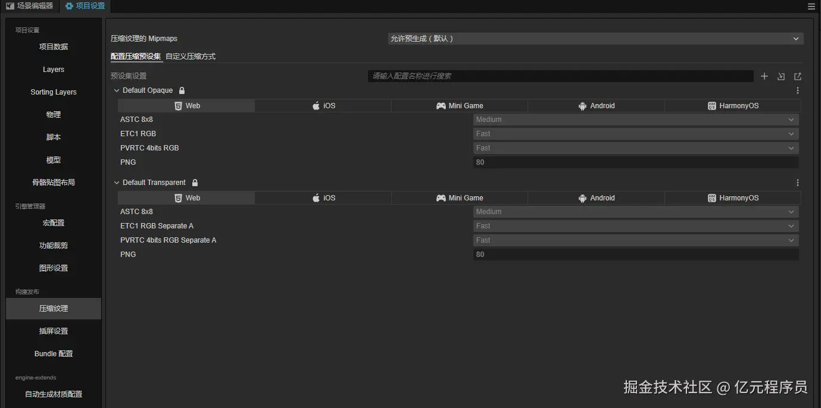
Task: Click the lock icon next to Default Transparent
Action: click(x=195, y=183)
